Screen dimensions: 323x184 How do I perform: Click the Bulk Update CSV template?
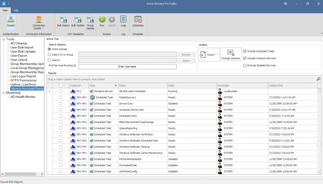click(78, 21)
